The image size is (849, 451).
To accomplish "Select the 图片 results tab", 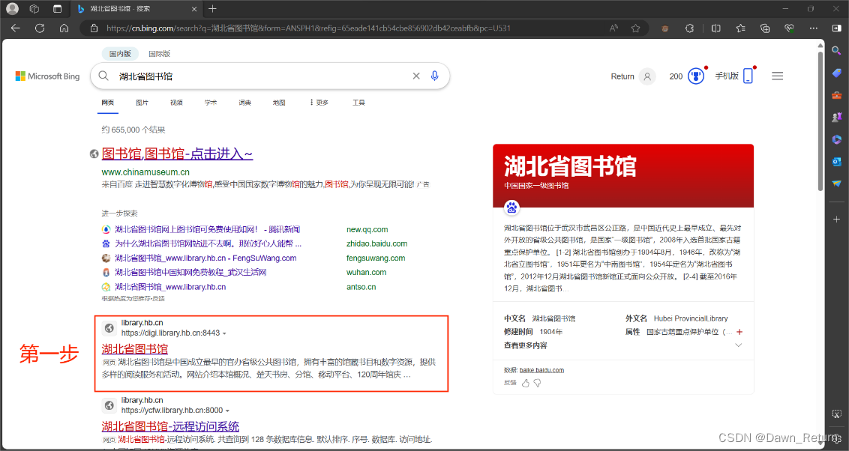I will (142, 102).
